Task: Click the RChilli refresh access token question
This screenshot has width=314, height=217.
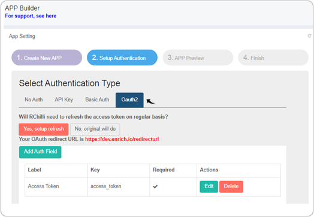Action: pos(93,117)
